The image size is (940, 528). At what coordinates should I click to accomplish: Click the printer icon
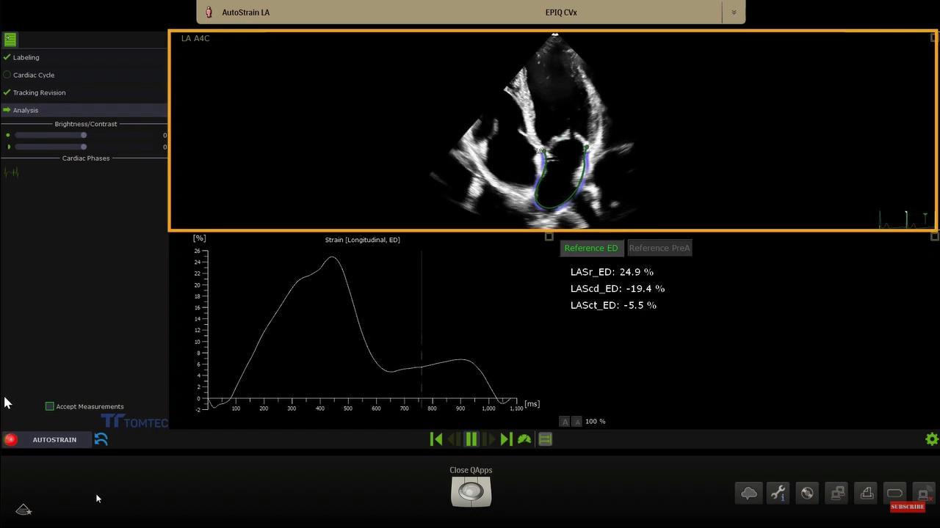click(866, 494)
